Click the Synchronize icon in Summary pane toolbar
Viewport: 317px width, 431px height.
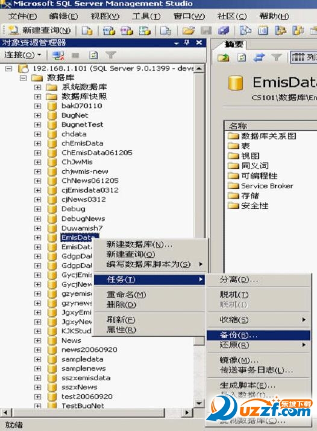[x=259, y=57]
